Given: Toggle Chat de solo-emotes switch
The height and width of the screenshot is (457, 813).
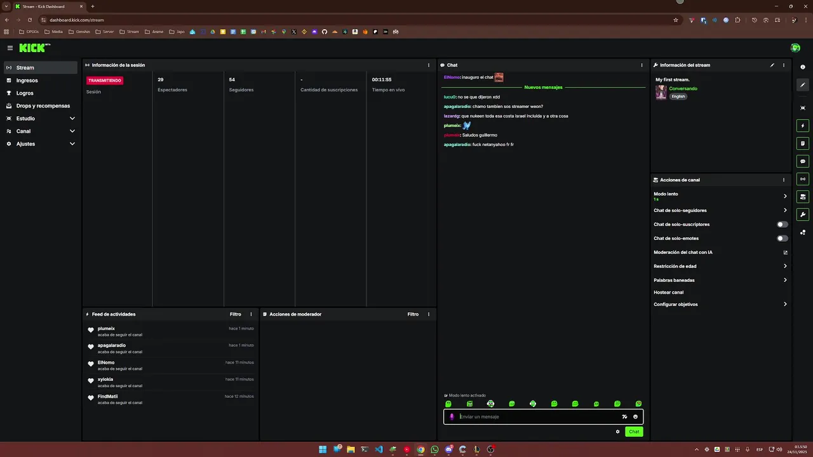Looking at the screenshot, I should 783,238.
